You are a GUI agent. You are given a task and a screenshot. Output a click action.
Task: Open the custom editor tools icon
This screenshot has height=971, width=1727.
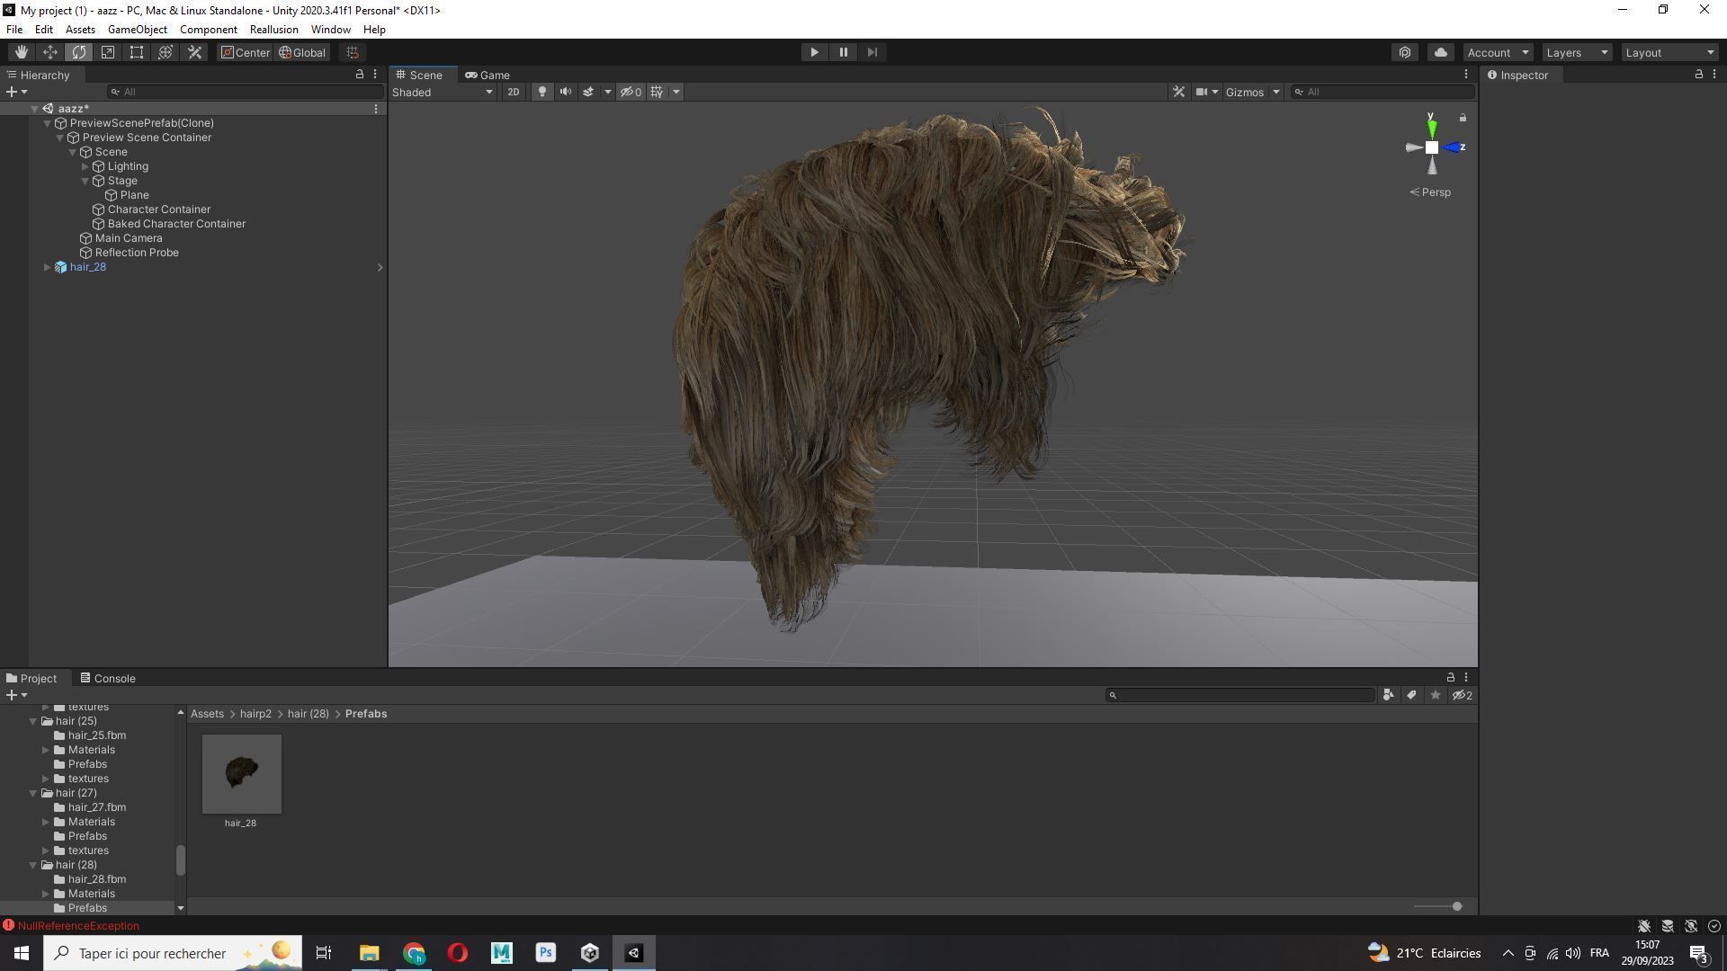tap(194, 52)
